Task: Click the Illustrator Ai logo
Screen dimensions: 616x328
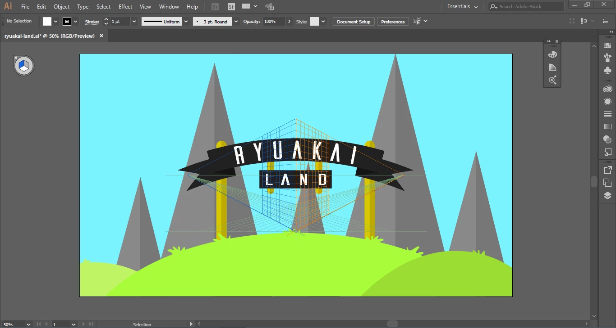Action: click(8, 6)
